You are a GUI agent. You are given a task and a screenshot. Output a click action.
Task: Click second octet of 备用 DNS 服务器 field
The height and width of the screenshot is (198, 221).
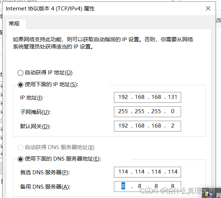pyautogui.click(x=139, y=186)
